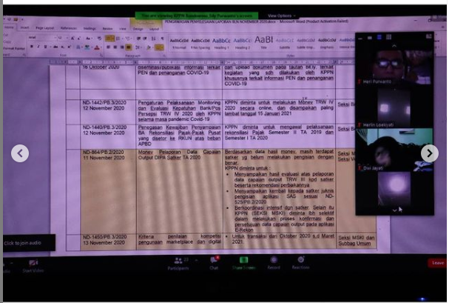
Task: Apply red font color with the A icon
Action: coord(97,47)
